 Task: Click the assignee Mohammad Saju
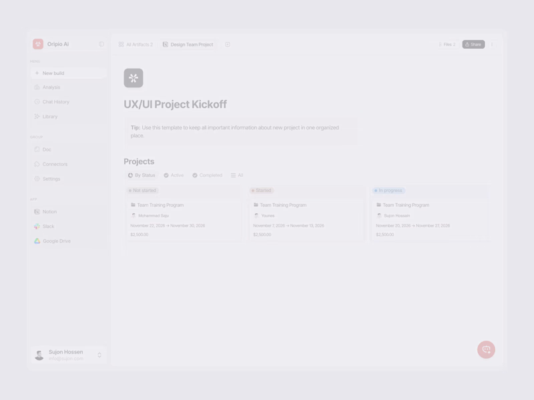[150, 215]
